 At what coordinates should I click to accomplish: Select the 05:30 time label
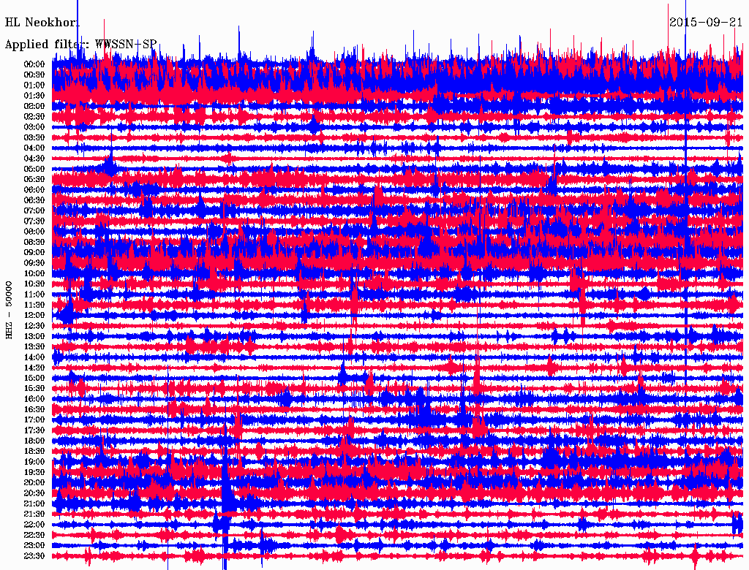click(x=34, y=179)
